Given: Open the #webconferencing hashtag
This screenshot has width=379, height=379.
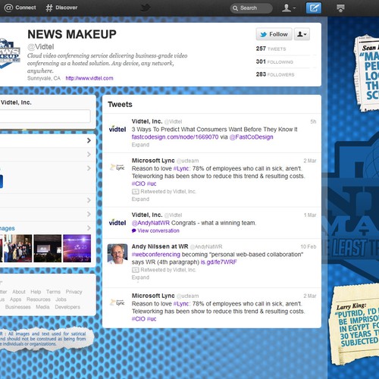Looking at the screenshot, I should pyautogui.click(x=156, y=255).
